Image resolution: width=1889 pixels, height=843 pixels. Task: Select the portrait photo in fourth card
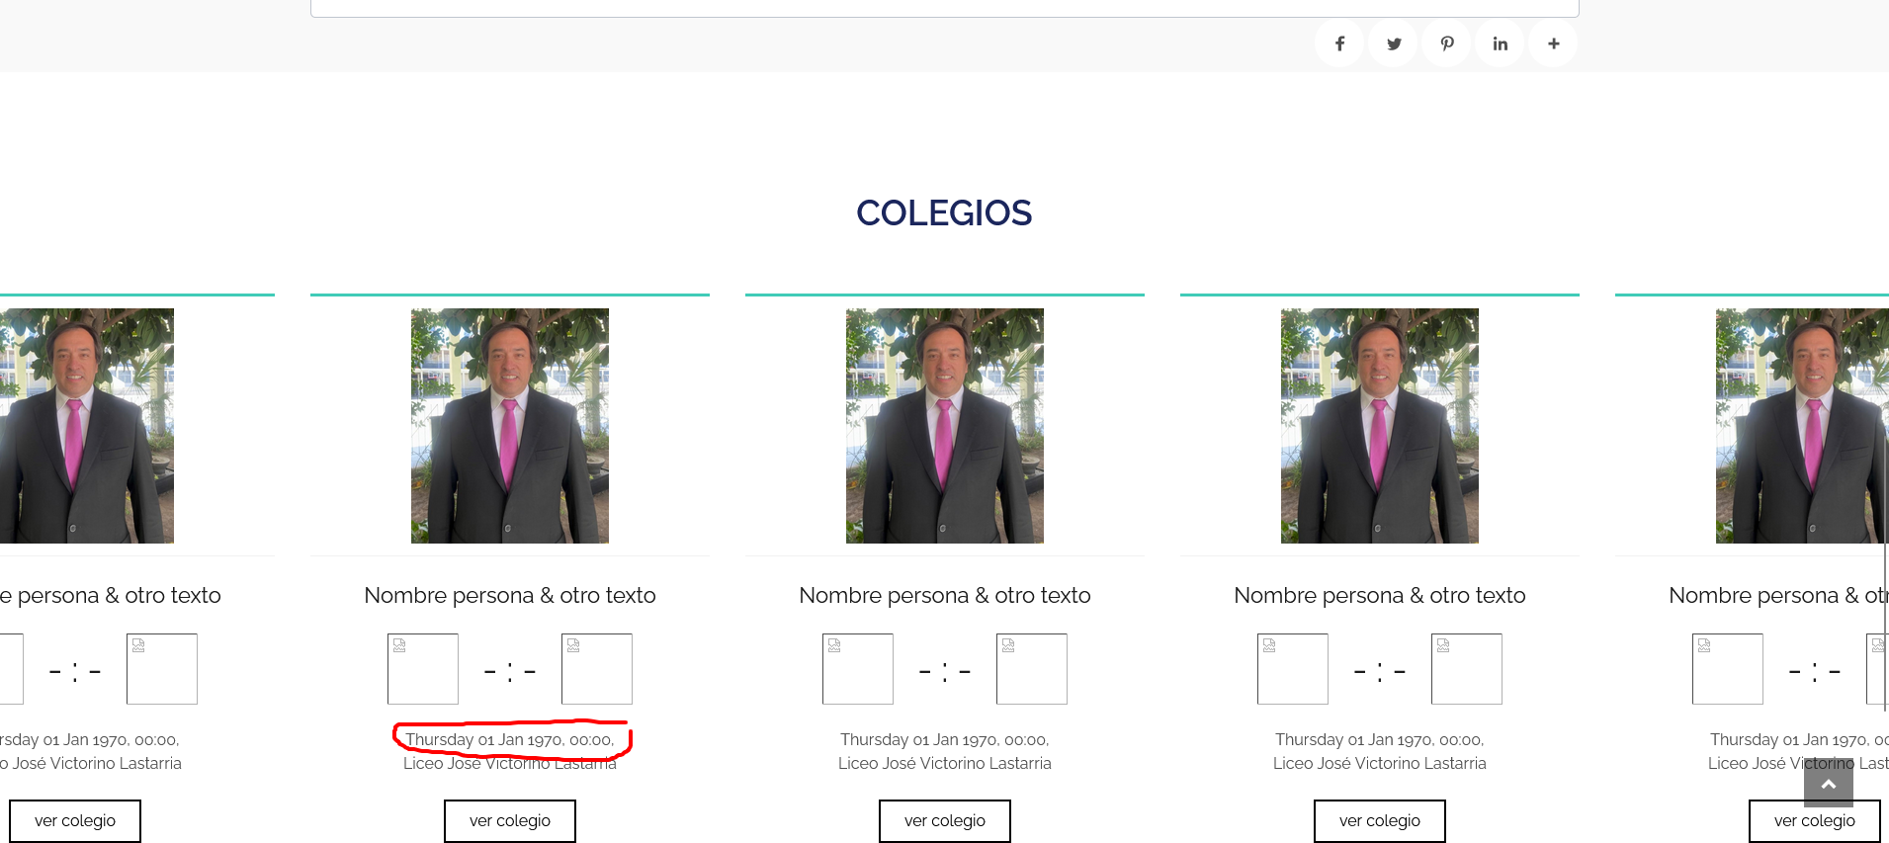point(1380,426)
